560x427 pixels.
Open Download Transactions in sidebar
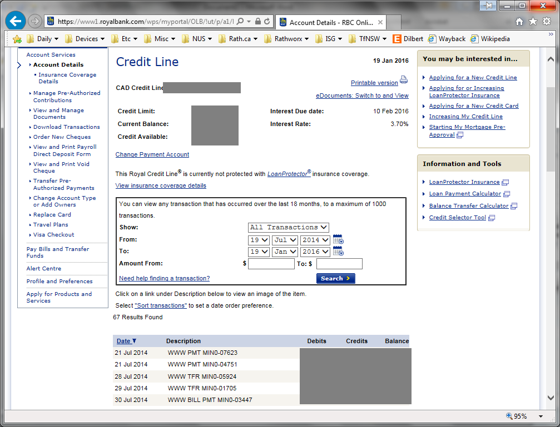tap(66, 127)
